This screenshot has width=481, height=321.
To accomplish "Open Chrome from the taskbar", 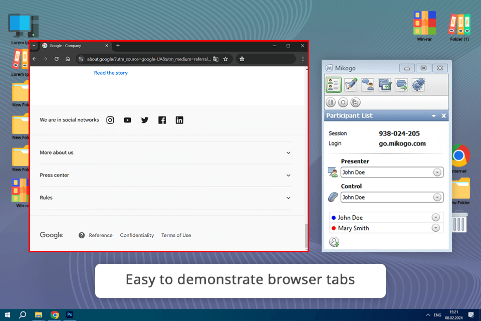I will pos(55,314).
